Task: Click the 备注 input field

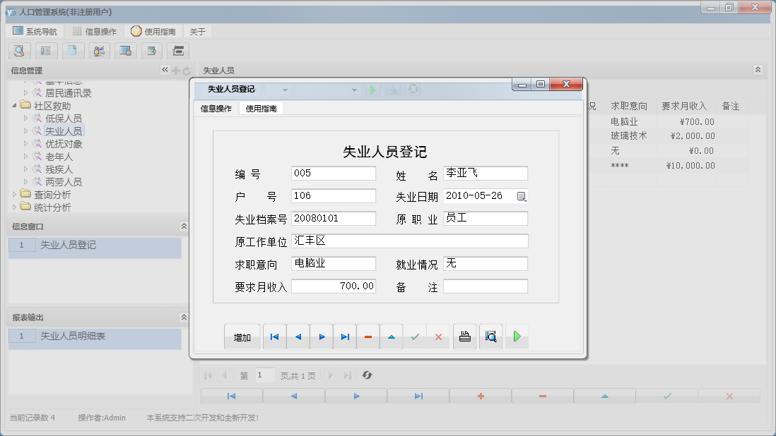Action: tap(485, 286)
